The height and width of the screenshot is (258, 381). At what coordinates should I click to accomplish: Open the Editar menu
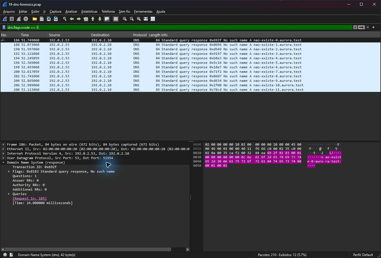(x=23, y=12)
